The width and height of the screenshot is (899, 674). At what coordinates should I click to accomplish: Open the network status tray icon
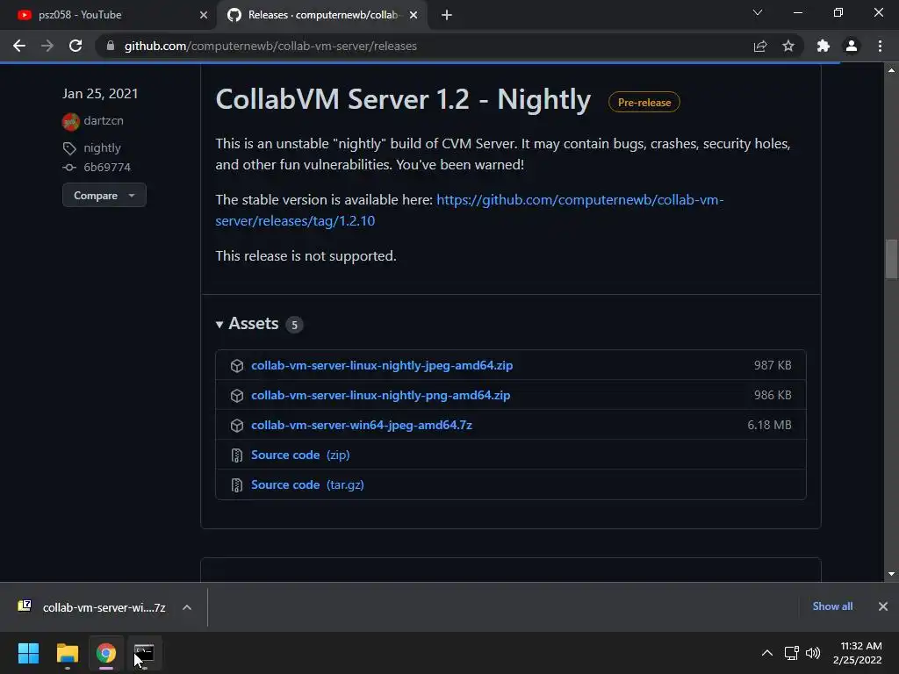click(x=792, y=653)
